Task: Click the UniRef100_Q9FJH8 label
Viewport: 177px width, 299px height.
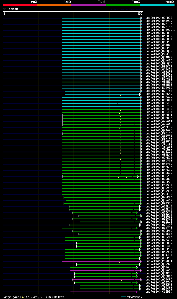Action: (x=159, y=103)
